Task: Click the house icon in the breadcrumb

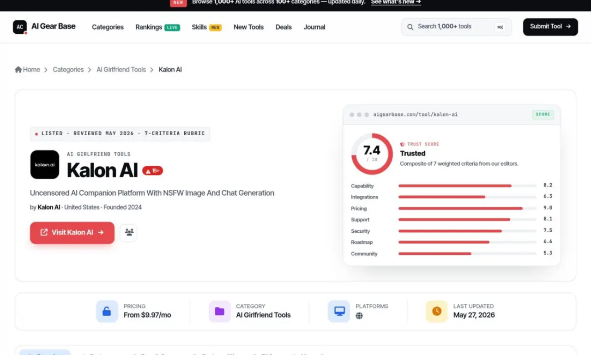Action: [18, 70]
